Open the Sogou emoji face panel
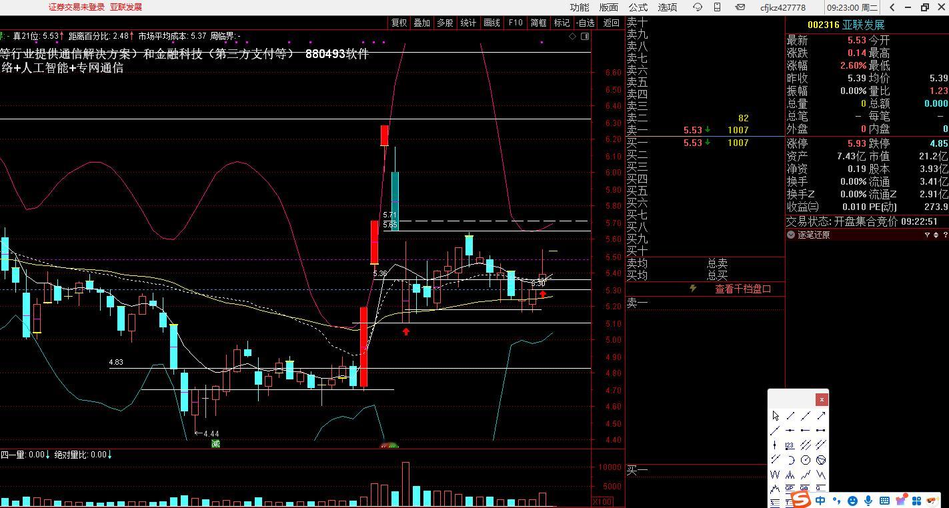The image size is (949, 508). pos(852,501)
